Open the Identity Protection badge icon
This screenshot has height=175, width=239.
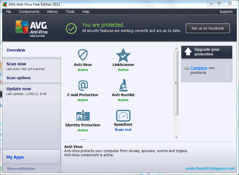pyautogui.click(x=83, y=115)
